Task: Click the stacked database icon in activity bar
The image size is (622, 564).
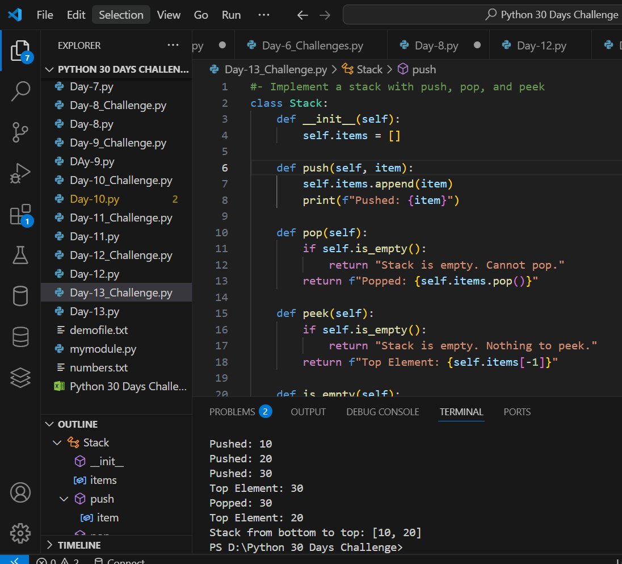Action: pyautogui.click(x=20, y=337)
